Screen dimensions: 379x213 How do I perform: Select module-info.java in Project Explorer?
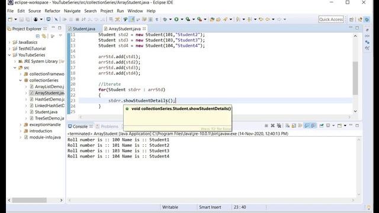pyautogui.click(x=43, y=137)
